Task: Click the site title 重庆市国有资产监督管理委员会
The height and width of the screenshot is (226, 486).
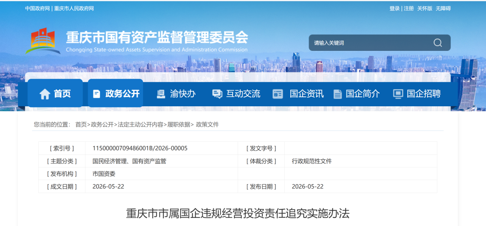Action: point(157,37)
